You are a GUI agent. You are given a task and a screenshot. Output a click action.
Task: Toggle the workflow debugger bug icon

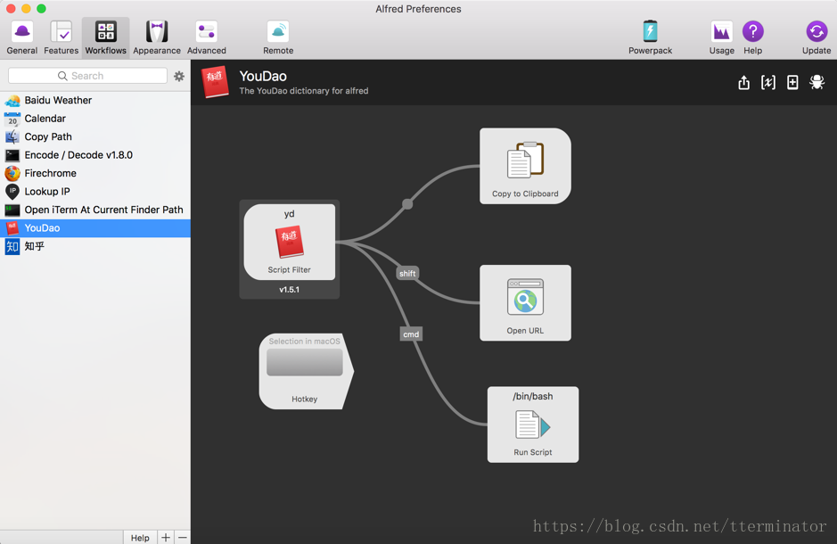816,82
